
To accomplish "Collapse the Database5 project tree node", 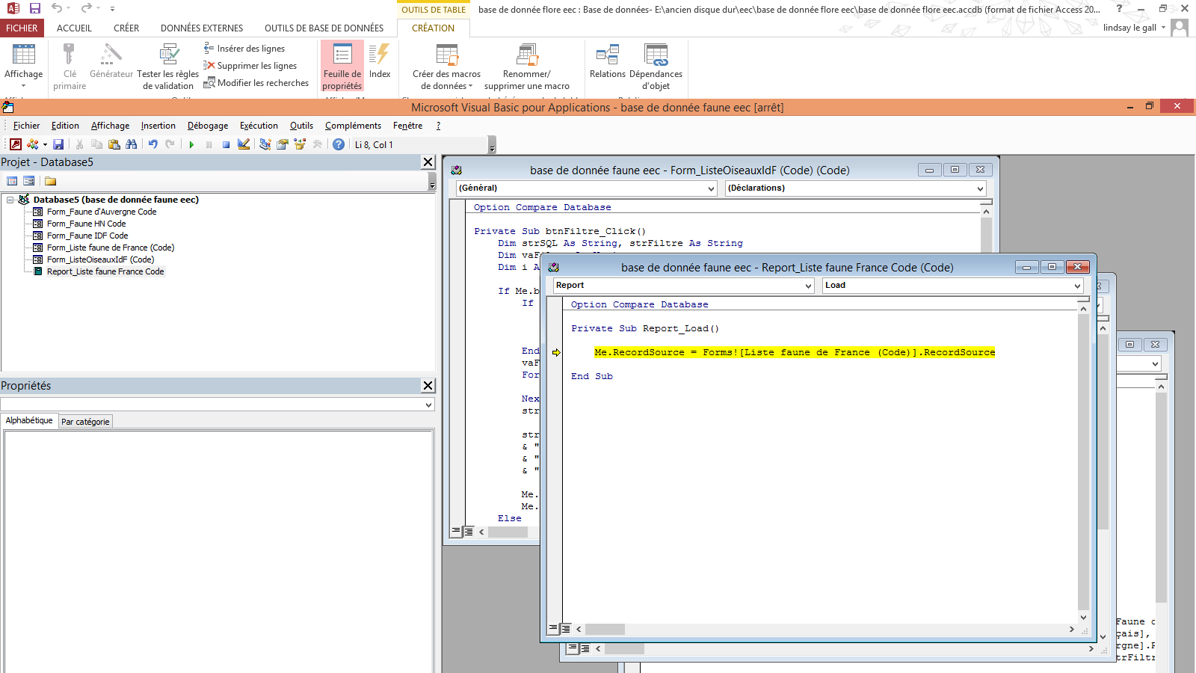I will click(x=10, y=200).
